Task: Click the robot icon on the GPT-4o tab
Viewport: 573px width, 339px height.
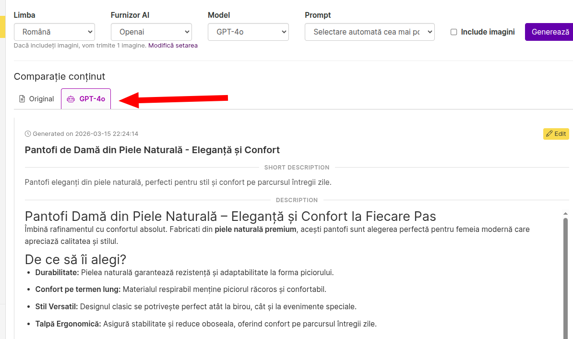Action: point(71,99)
